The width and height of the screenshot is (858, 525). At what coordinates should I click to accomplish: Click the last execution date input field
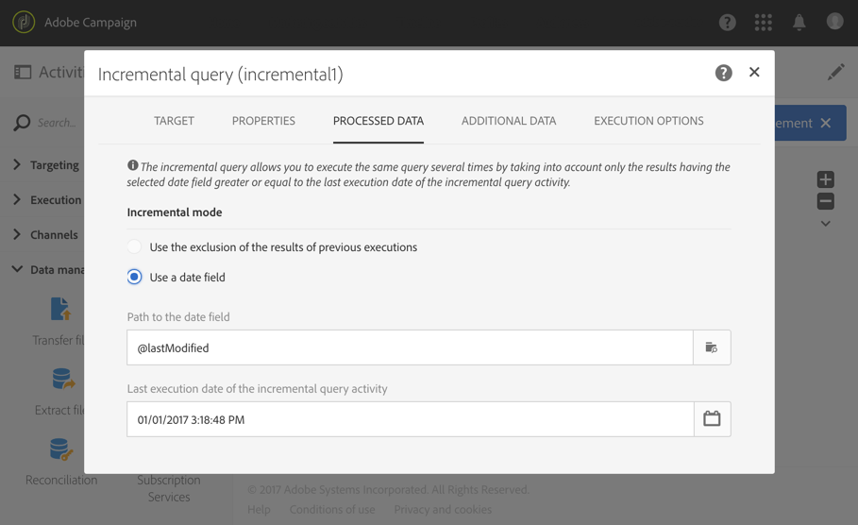[x=411, y=419]
